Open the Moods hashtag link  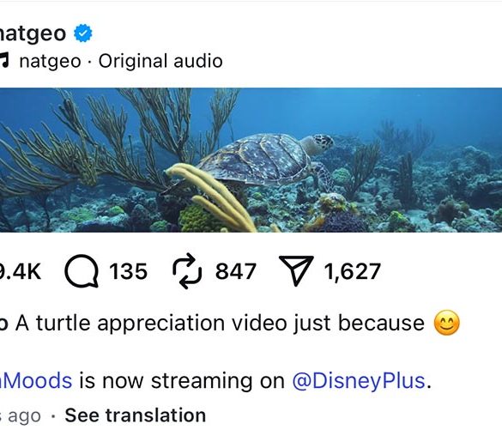36,380
